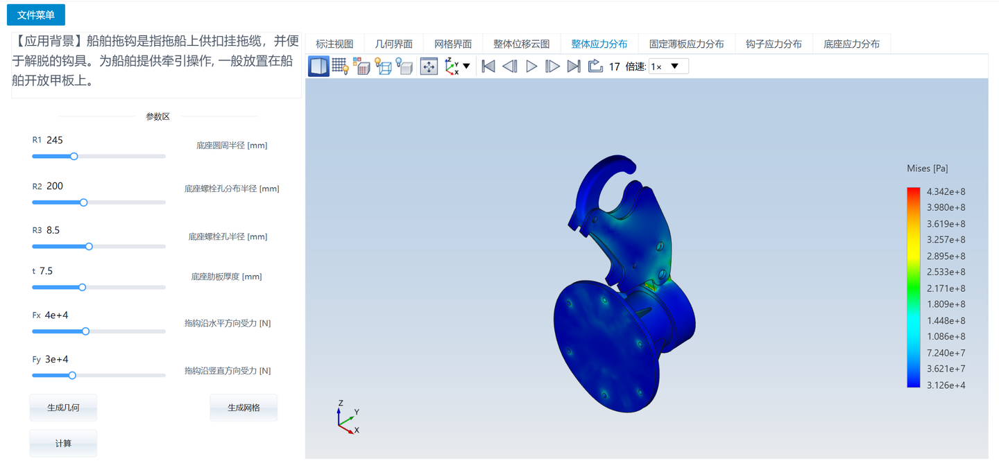This screenshot has width=999, height=470.
Task: Open the 倍速 playback speed dropdown
Action: (x=669, y=67)
